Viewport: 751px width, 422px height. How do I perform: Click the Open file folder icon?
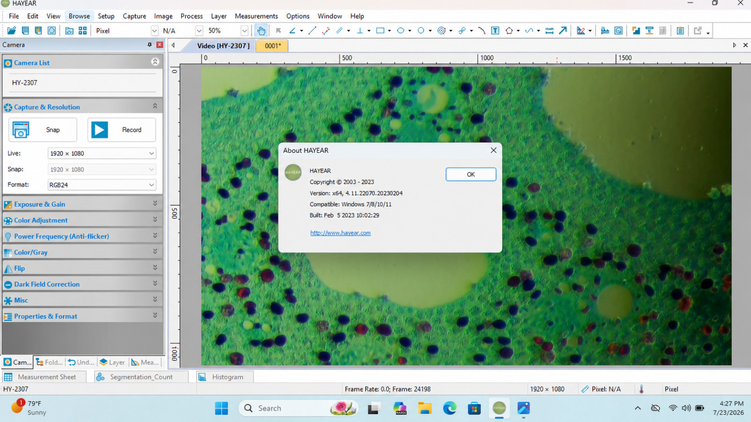[x=12, y=30]
